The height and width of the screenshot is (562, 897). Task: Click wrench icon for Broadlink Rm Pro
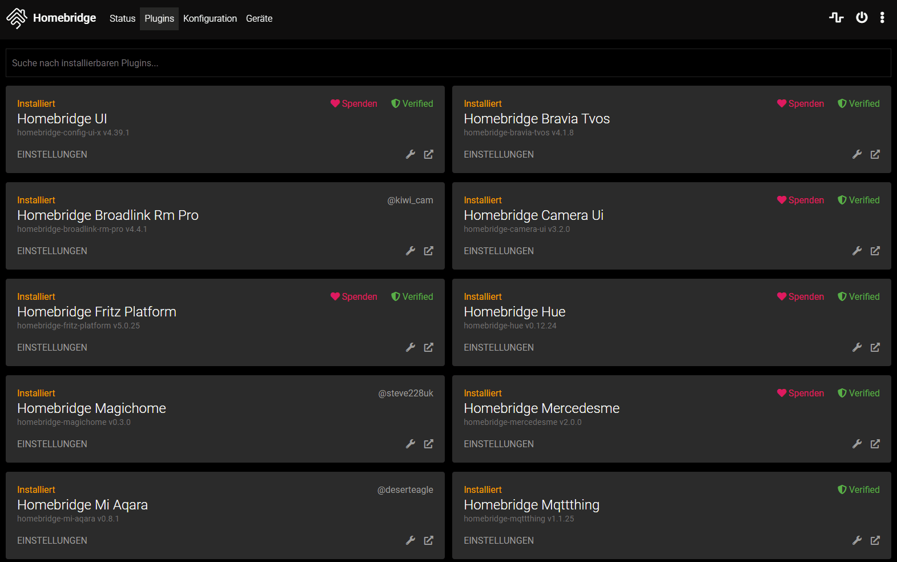(411, 251)
